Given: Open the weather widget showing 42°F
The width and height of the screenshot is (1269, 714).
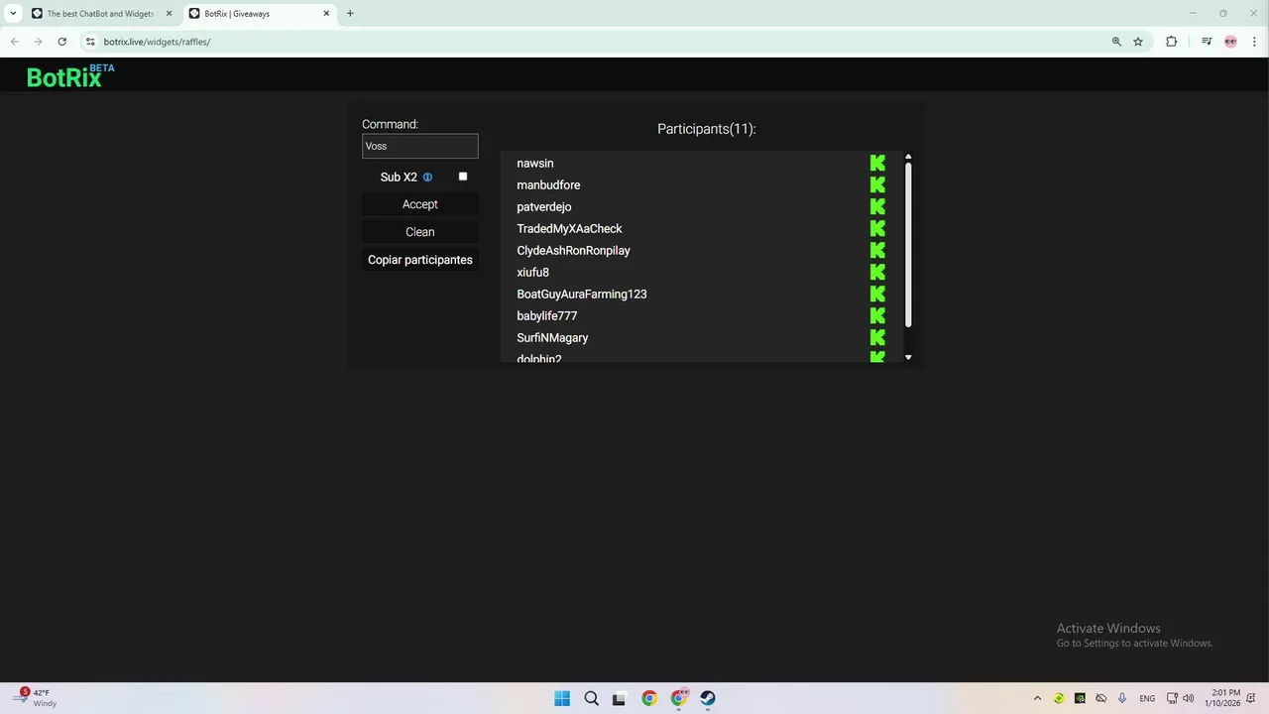Looking at the screenshot, I should pyautogui.click(x=34, y=698).
